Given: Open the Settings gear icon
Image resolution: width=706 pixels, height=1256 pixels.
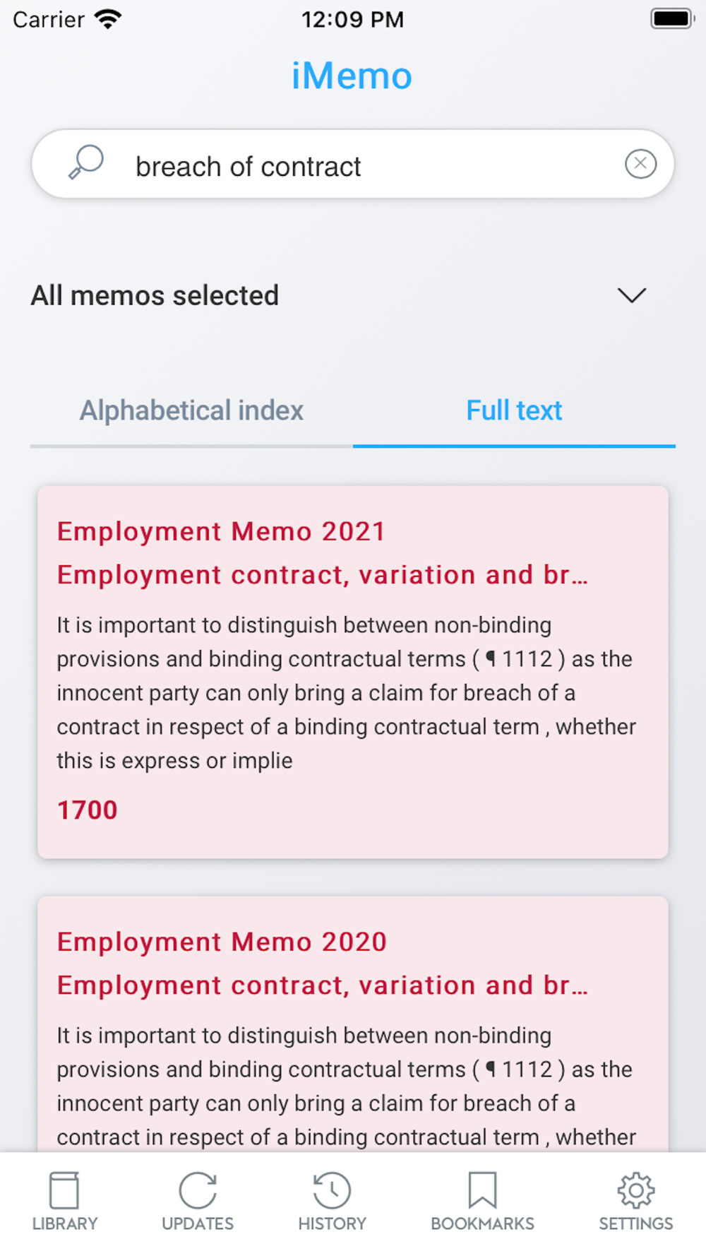Looking at the screenshot, I should click(636, 1190).
